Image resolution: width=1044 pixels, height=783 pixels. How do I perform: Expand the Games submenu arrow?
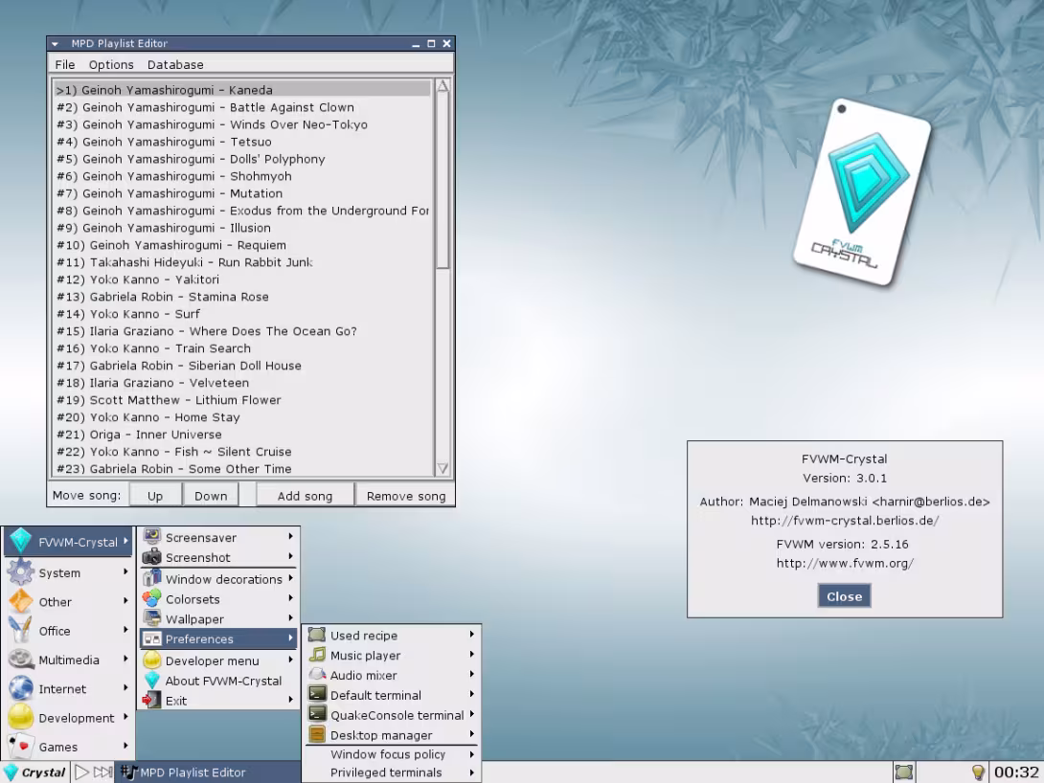125,746
